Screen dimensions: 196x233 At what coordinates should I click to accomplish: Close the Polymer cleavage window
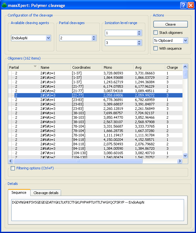click(x=191, y=5)
